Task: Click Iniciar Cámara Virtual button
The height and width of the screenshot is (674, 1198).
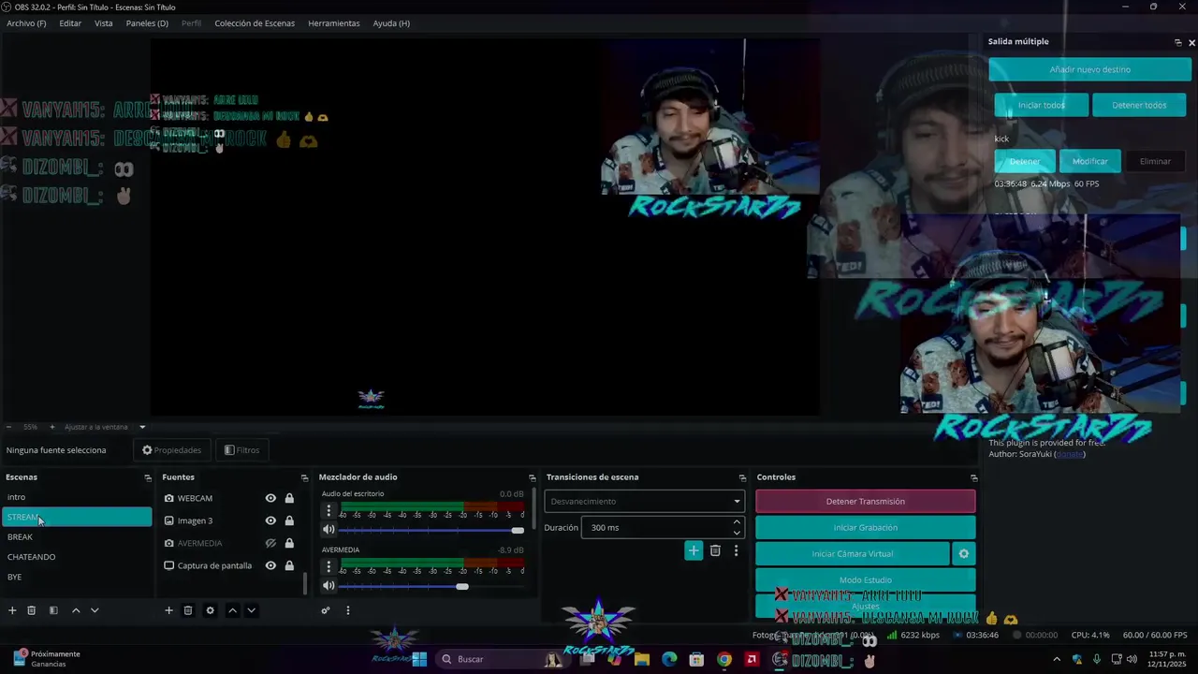Action: pos(852,553)
